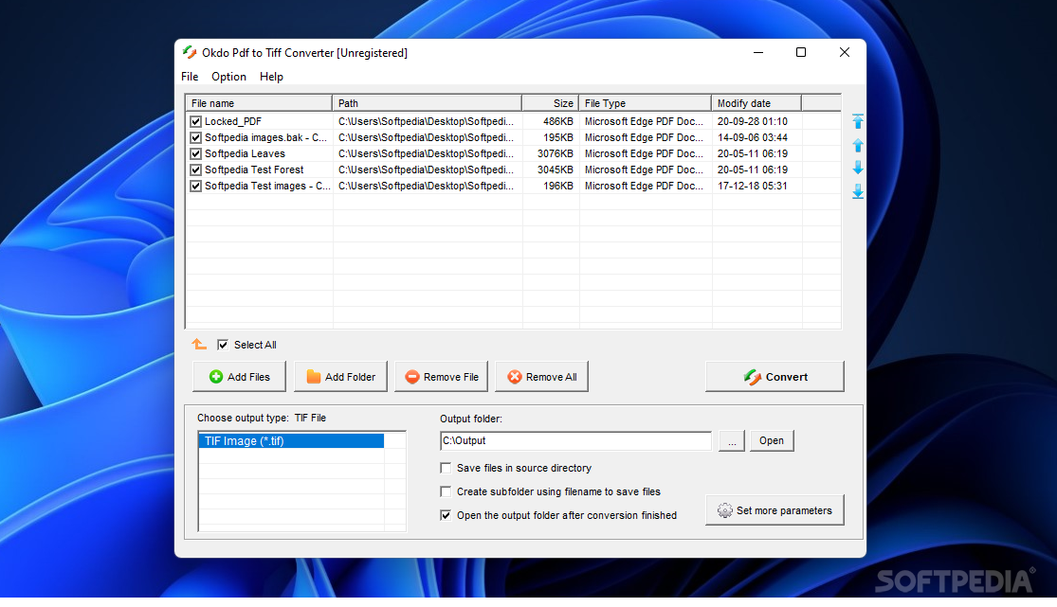This screenshot has height=607, width=1057.
Task: Select the Locked_PDF file name
Action: (233, 121)
